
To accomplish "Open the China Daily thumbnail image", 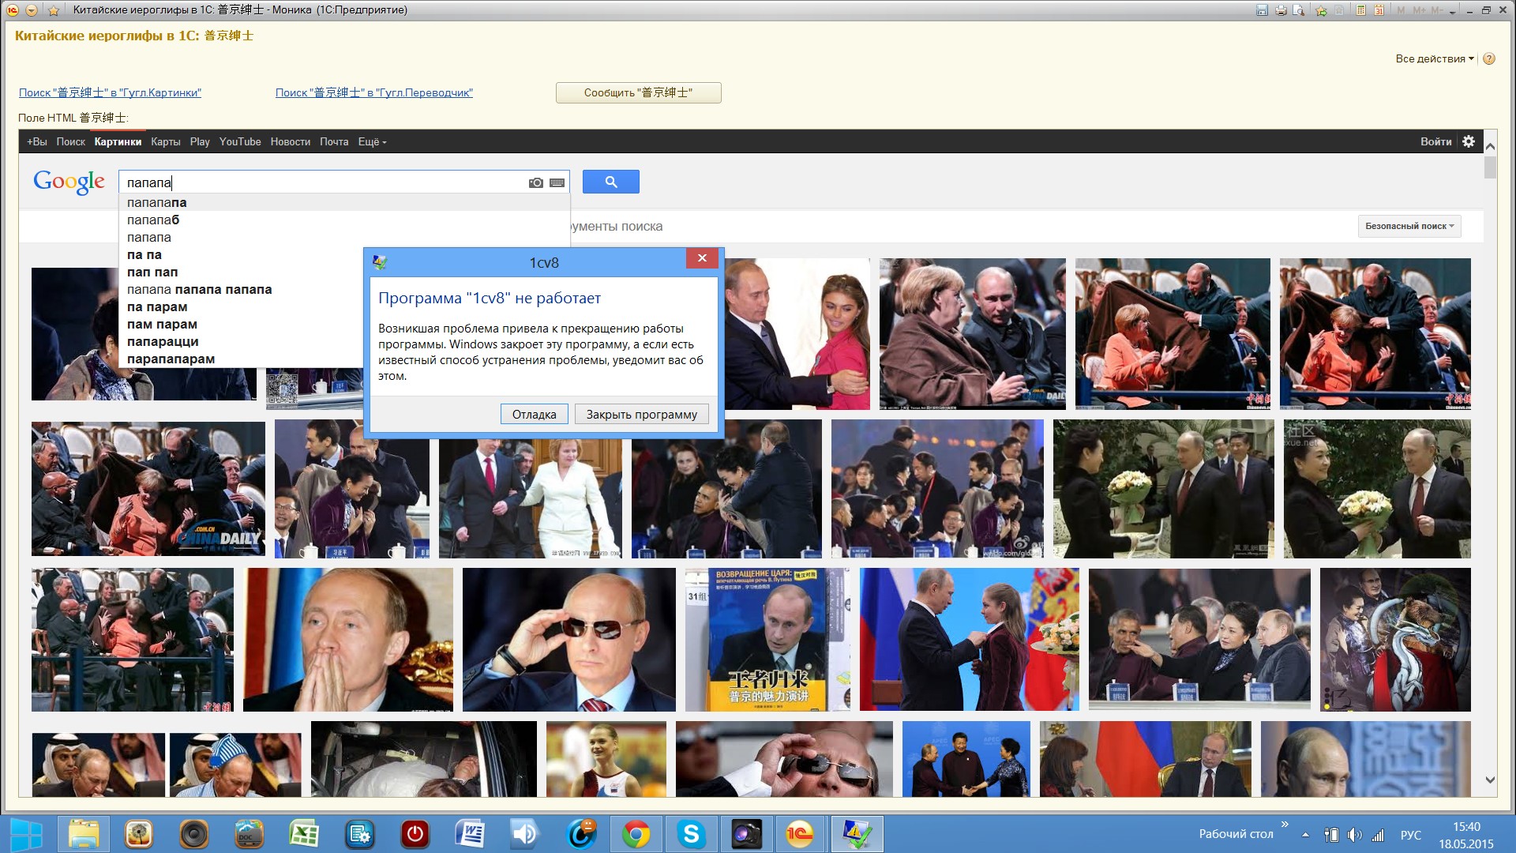I will point(148,489).
